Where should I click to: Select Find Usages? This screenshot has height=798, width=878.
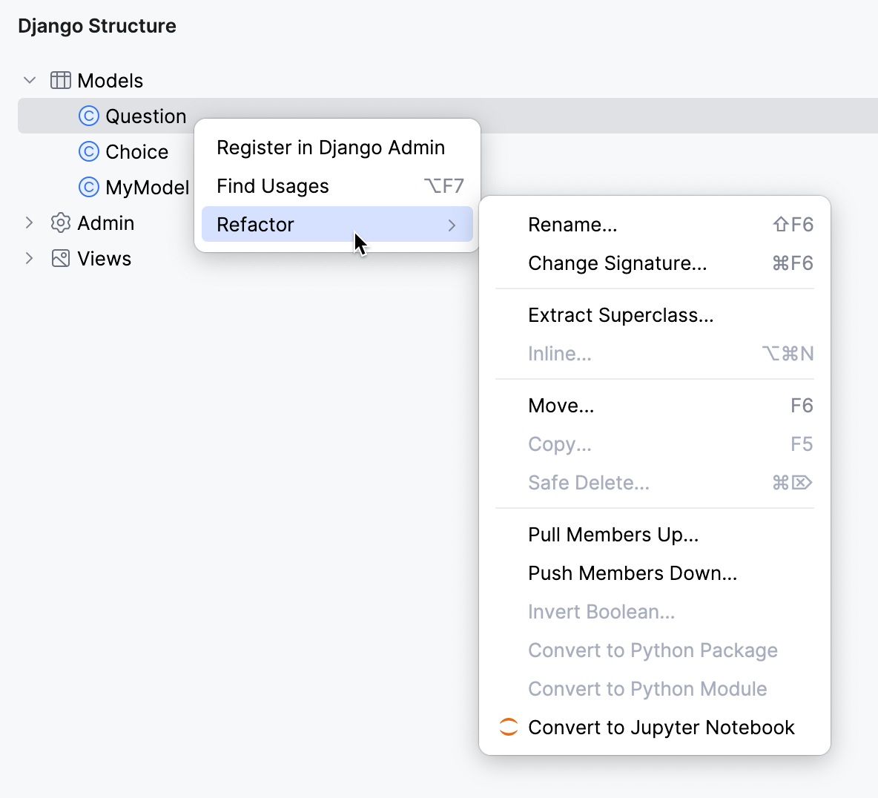click(x=272, y=185)
